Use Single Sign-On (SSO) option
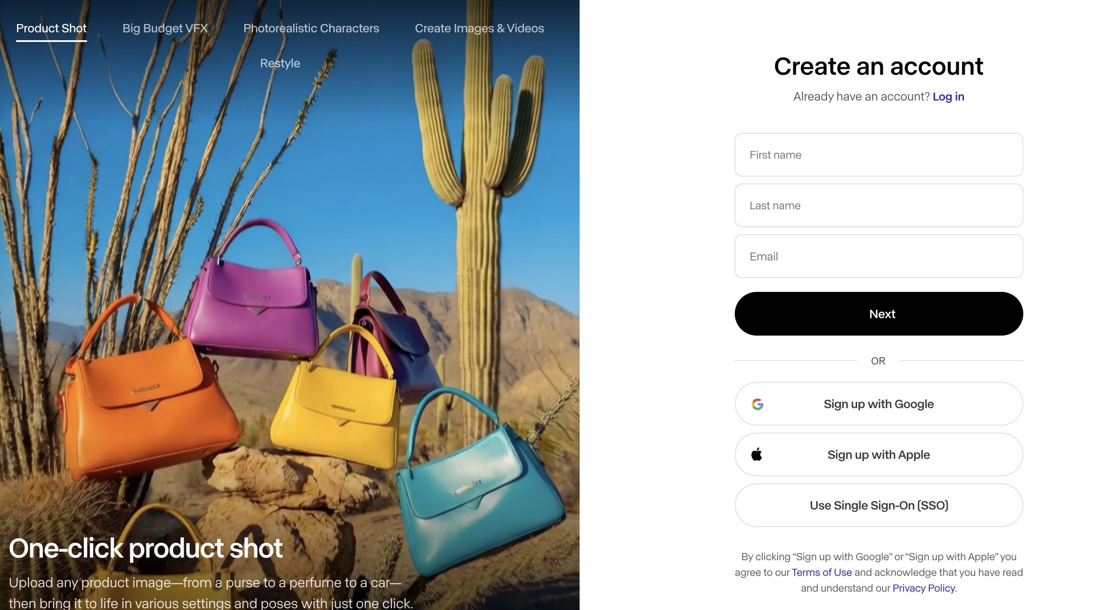The width and height of the screenshot is (1119, 610). click(x=879, y=505)
